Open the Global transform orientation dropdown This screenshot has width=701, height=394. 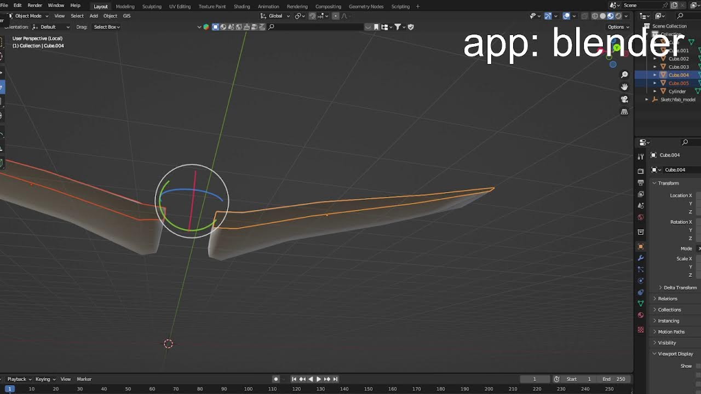pyautogui.click(x=275, y=16)
